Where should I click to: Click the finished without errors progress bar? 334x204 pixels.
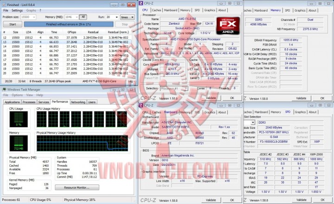point(68,24)
